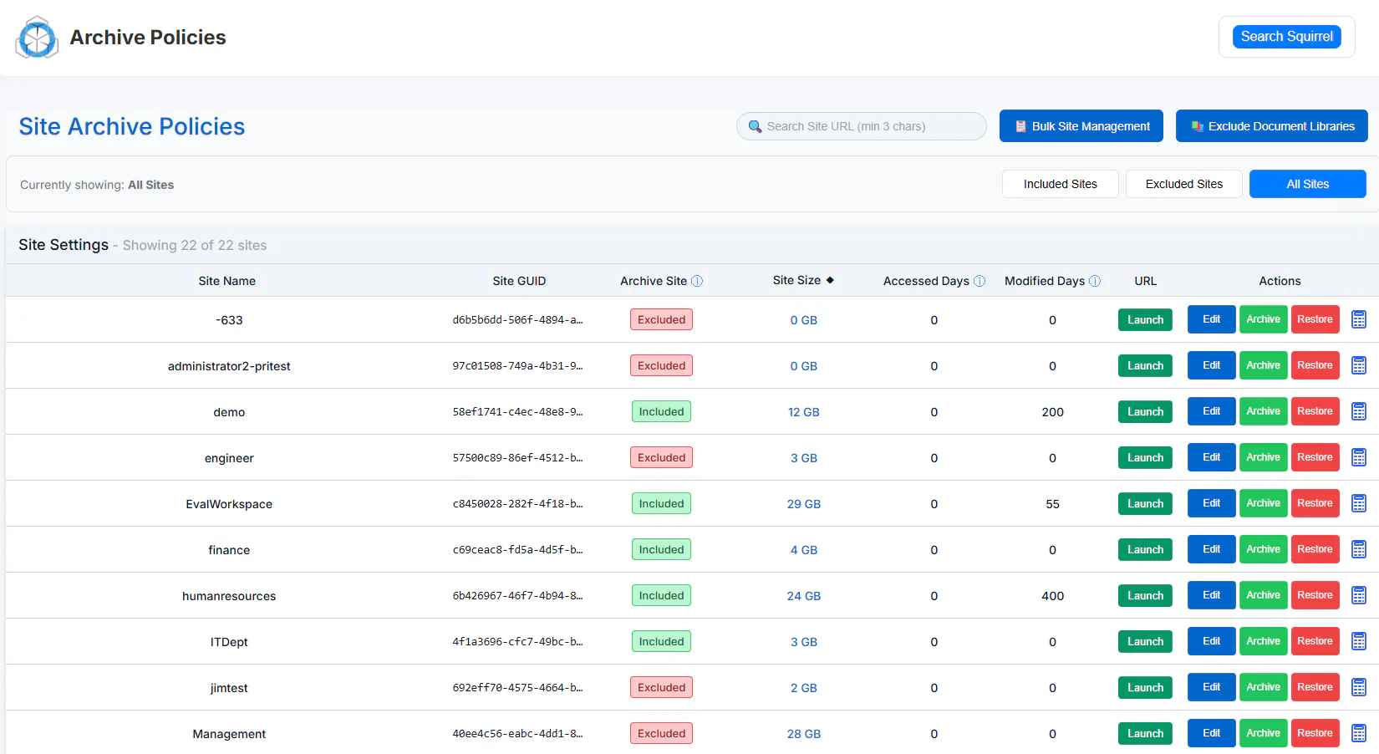Archive the EvalWorkspace site

click(1264, 503)
